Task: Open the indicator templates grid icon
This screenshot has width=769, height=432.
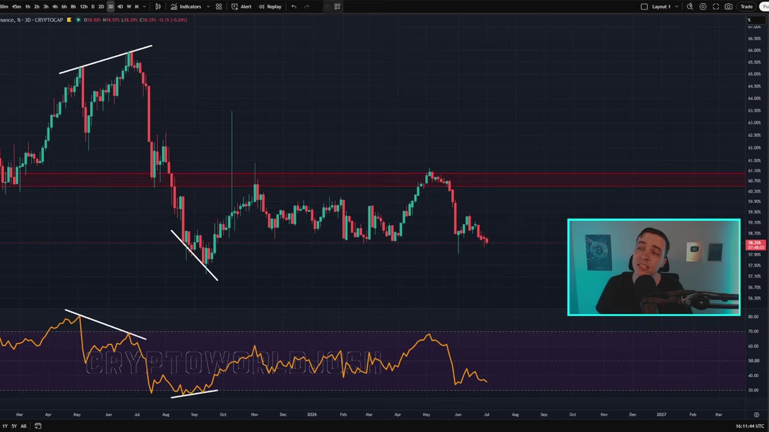Action: 219,7
